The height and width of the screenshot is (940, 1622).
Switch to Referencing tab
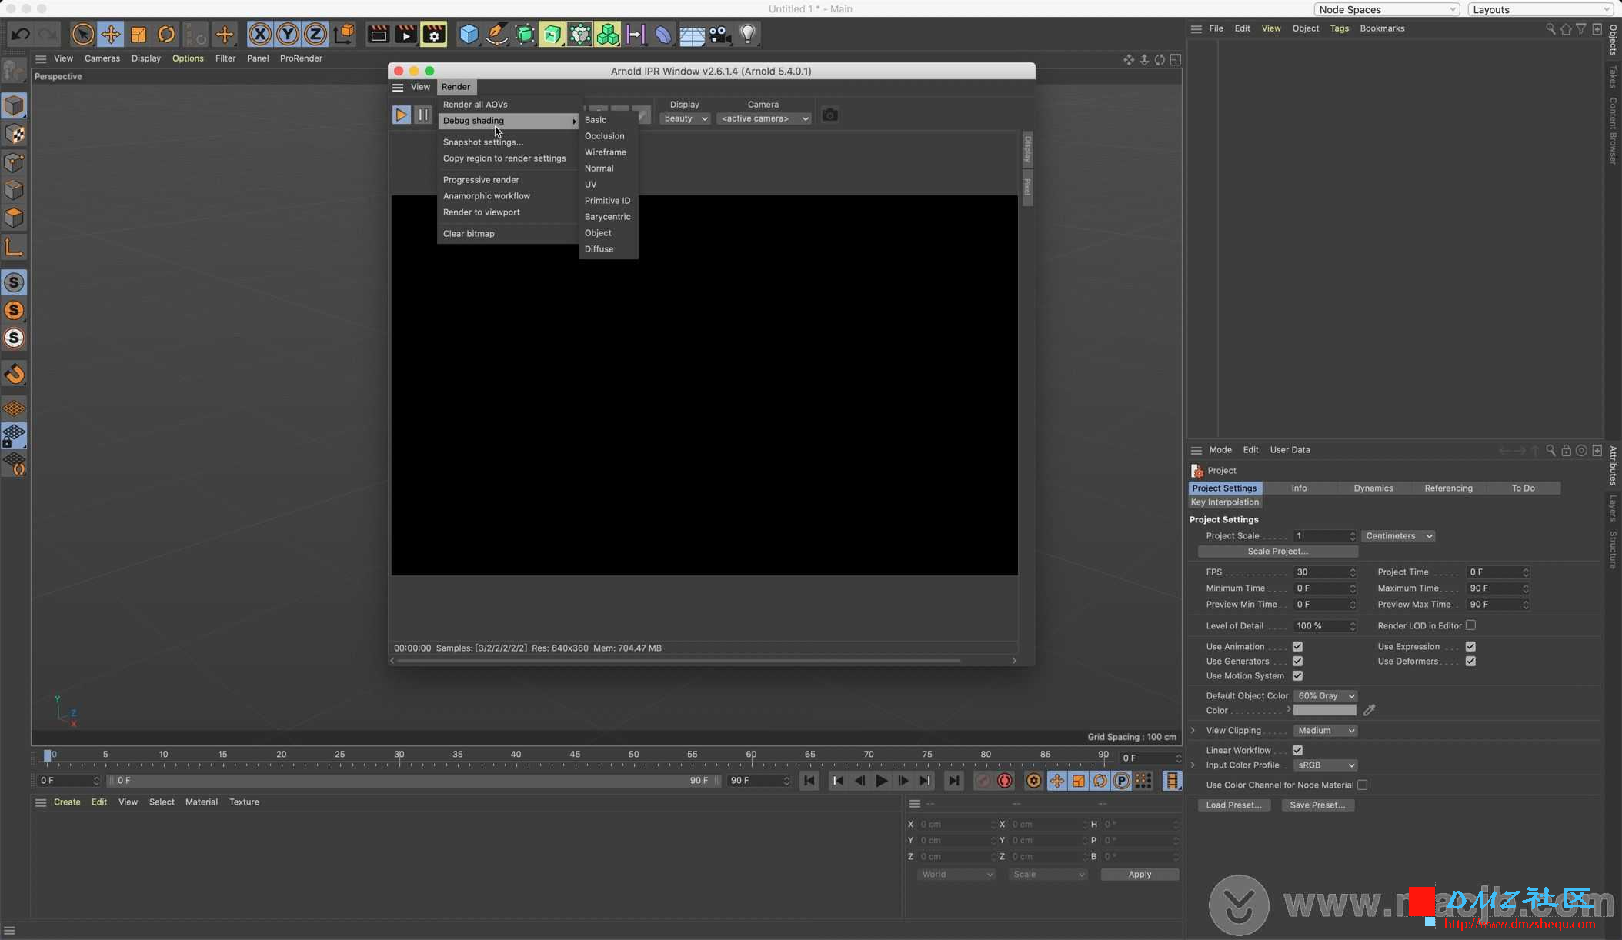(x=1448, y=488)
